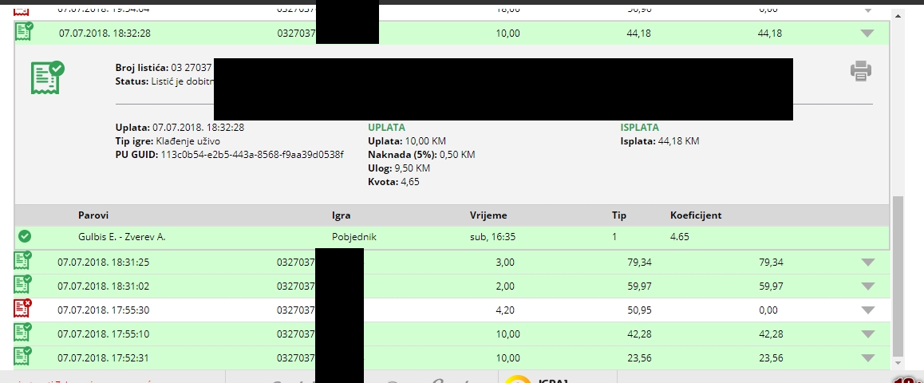Click the green UPLATA heading

pyautogui.click(x=386, y=128)
